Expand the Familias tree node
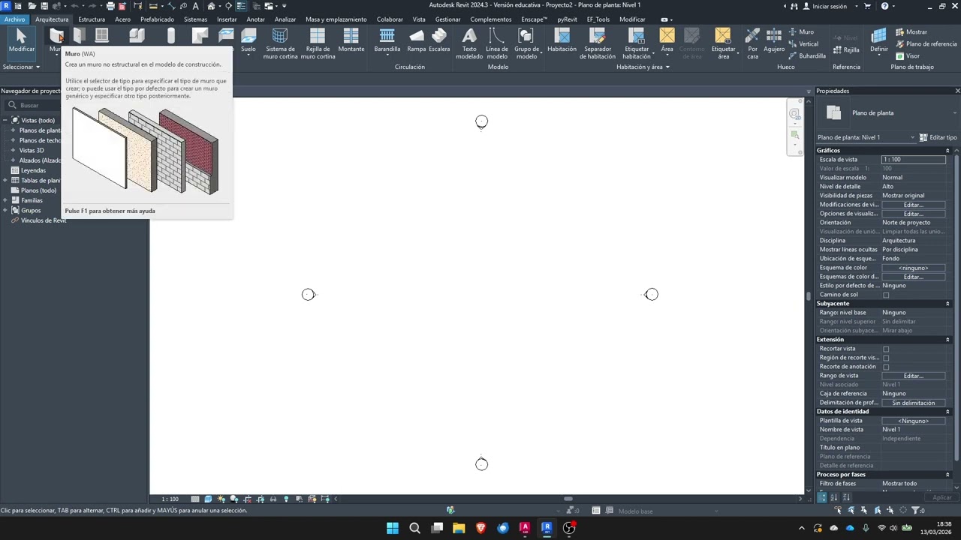961x540 pixels. 5,200
